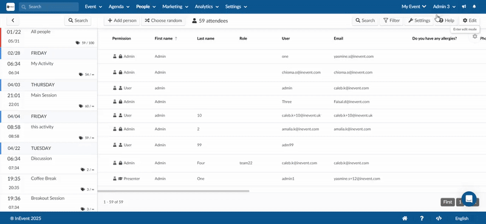Click the back arrow in sidebar
Image resolution: width=486 pixels, height=224 pixels.
pos(13,21)
